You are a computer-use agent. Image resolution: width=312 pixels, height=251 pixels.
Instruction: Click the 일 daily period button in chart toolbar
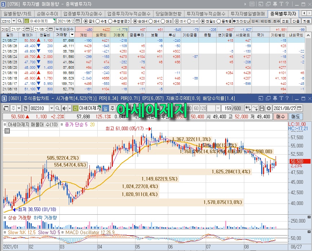coord(105,109)
